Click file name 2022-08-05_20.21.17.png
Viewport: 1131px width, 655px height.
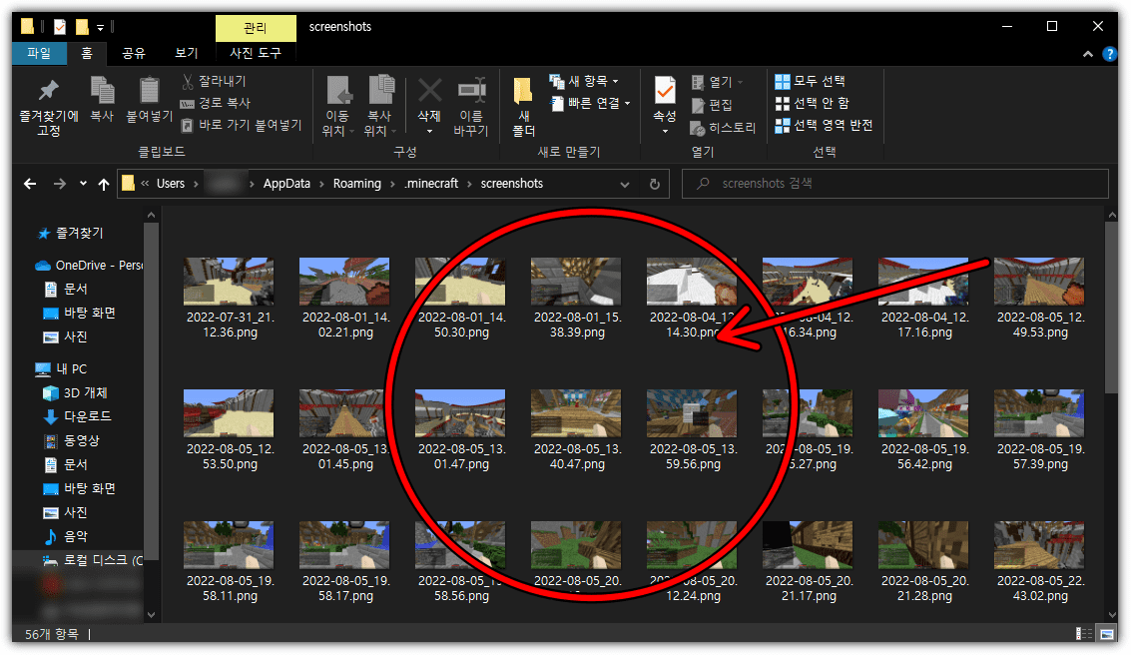tap(809, 589)
